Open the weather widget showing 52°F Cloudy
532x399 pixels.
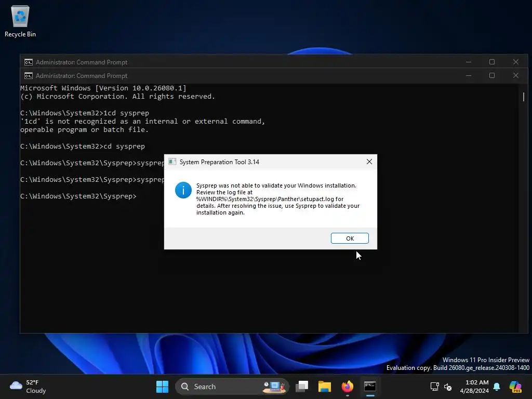click(x=28, y=387)
